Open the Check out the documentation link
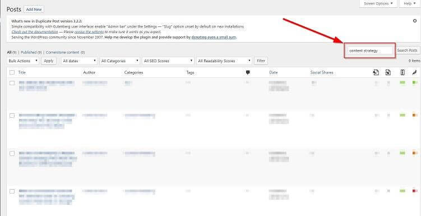Image resolution: width=421 pixels, height=216 pixels. point(35,32)
